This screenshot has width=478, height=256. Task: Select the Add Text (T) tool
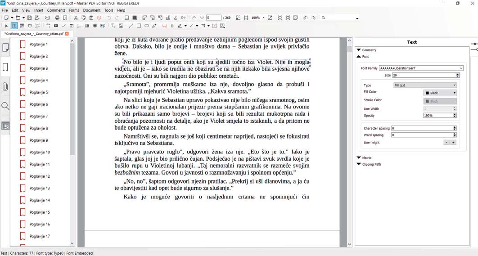click(113, 26)
